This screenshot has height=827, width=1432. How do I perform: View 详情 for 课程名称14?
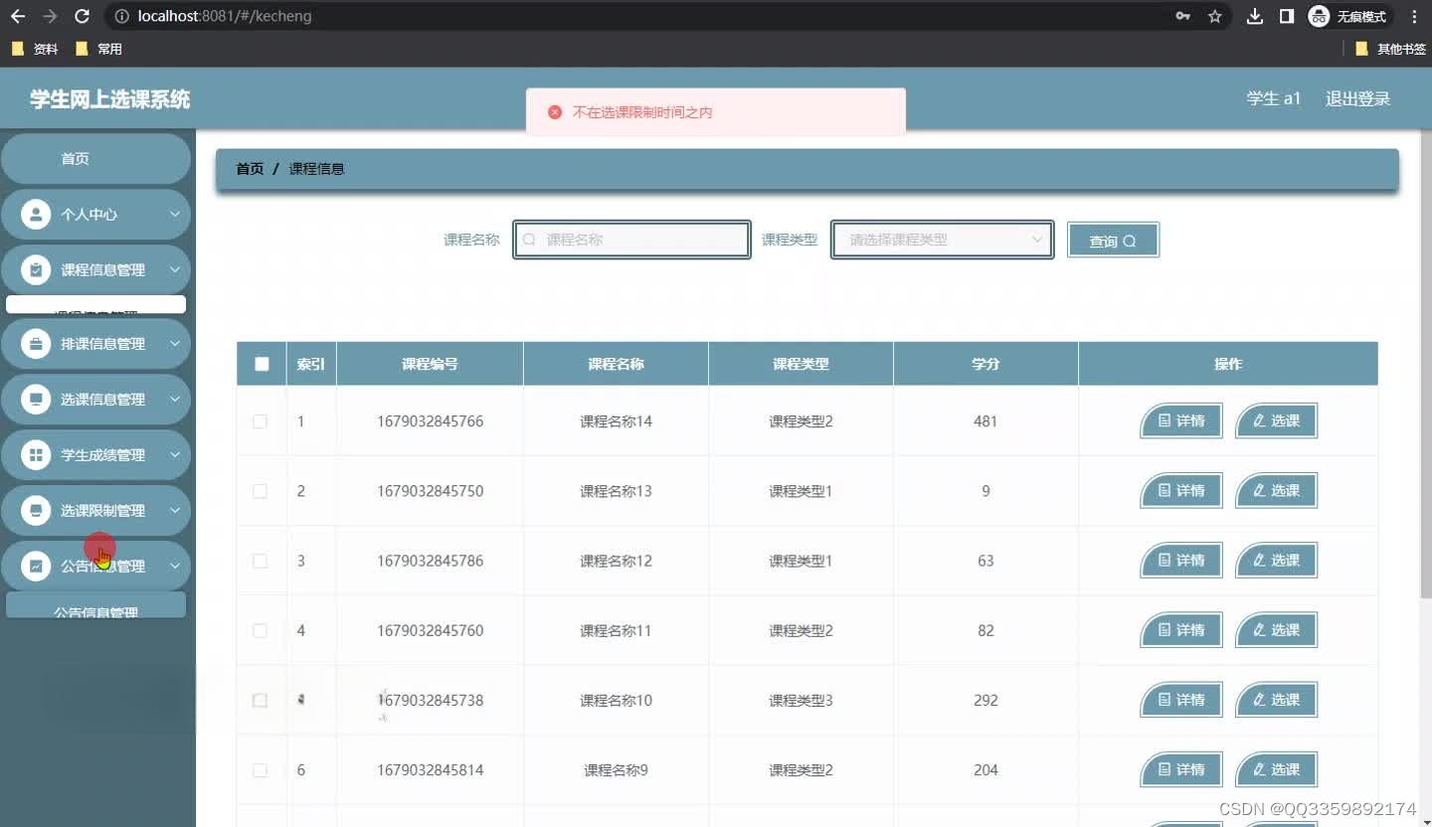pos(1180,421)
